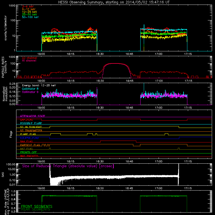The width and height of the screenshot is (215, 215).
Task: Select the 50-100 keV legend label
Action: pos(30,17)
